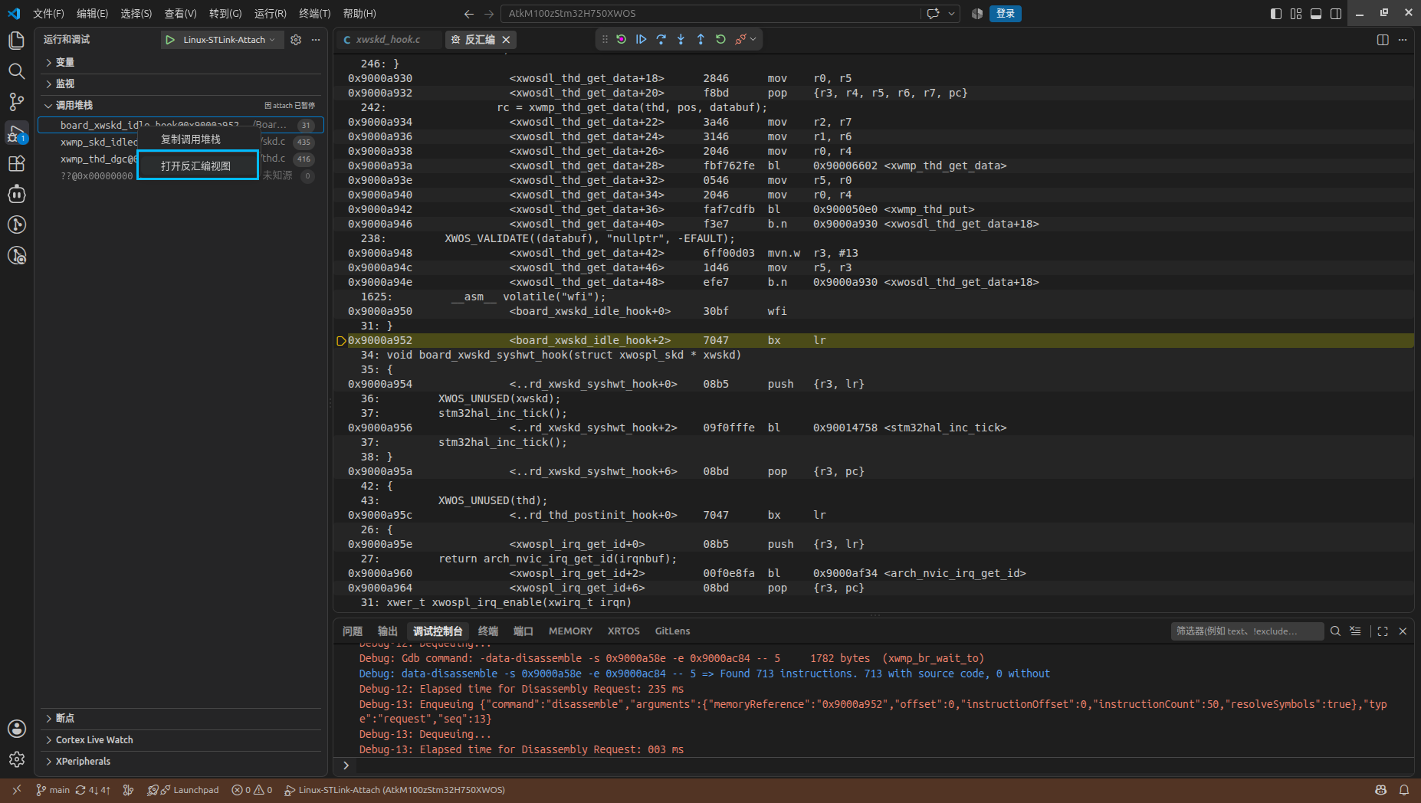The image size is (1421, 803).
Task: Customize layout from title bar
Action: (1296, 13)
